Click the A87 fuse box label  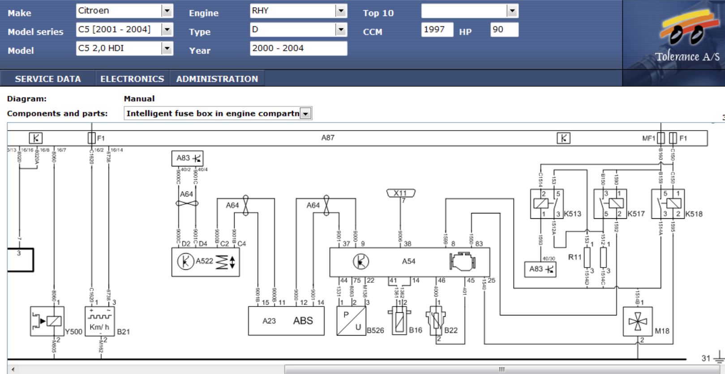tap(328, 138)
